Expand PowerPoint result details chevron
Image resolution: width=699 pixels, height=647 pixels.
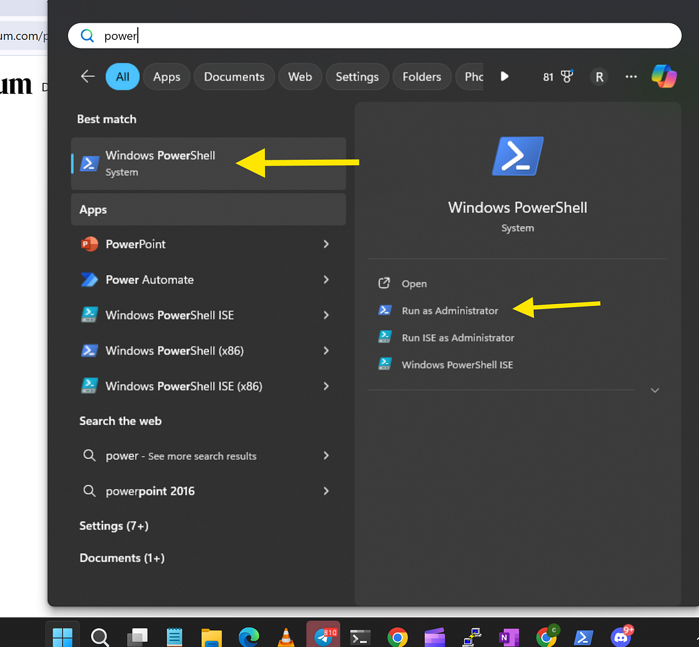326,244
